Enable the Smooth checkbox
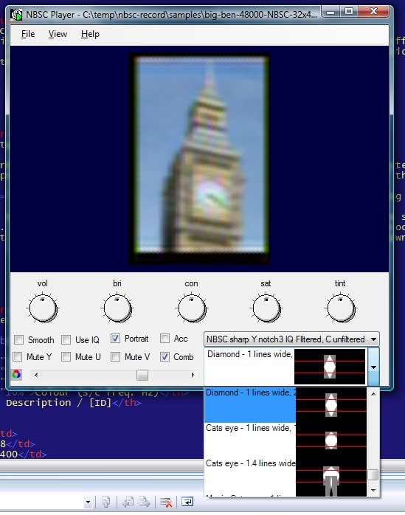 18,339
